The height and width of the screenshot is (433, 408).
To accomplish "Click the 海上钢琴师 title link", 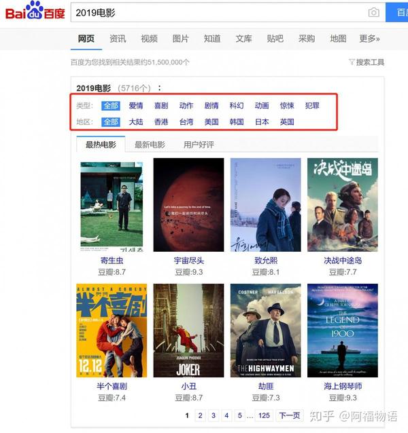I will [x=343, y=386].
